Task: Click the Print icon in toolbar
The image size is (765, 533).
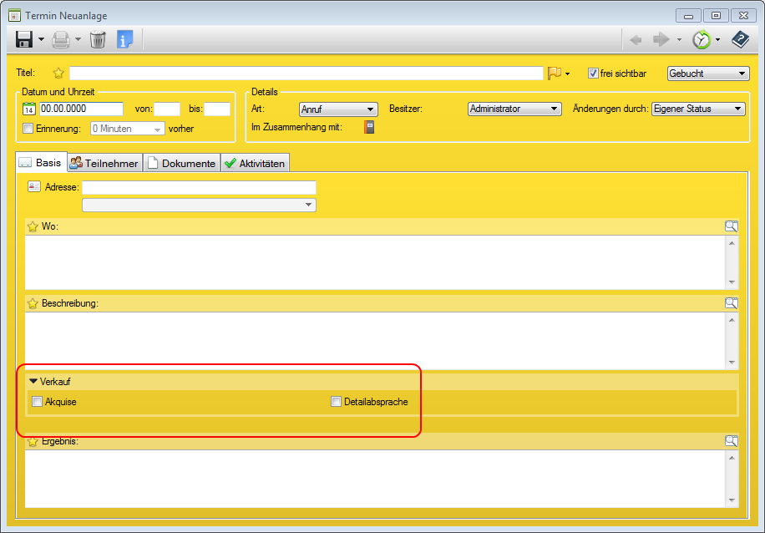Action: [x=61, y=39]
